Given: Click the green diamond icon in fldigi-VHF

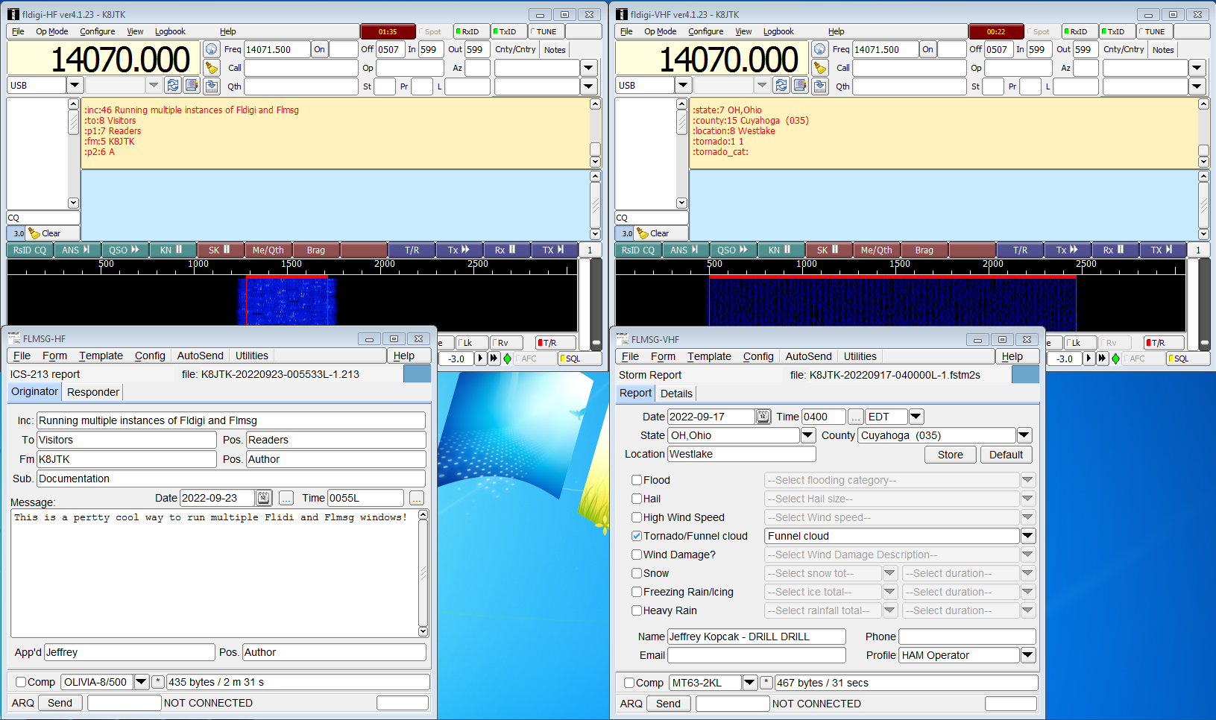Looking at the screenshot, I should (1116, 359).
